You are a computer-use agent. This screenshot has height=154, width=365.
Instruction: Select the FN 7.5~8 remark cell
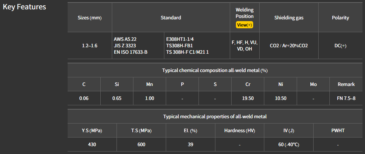(x=346, y=98)
